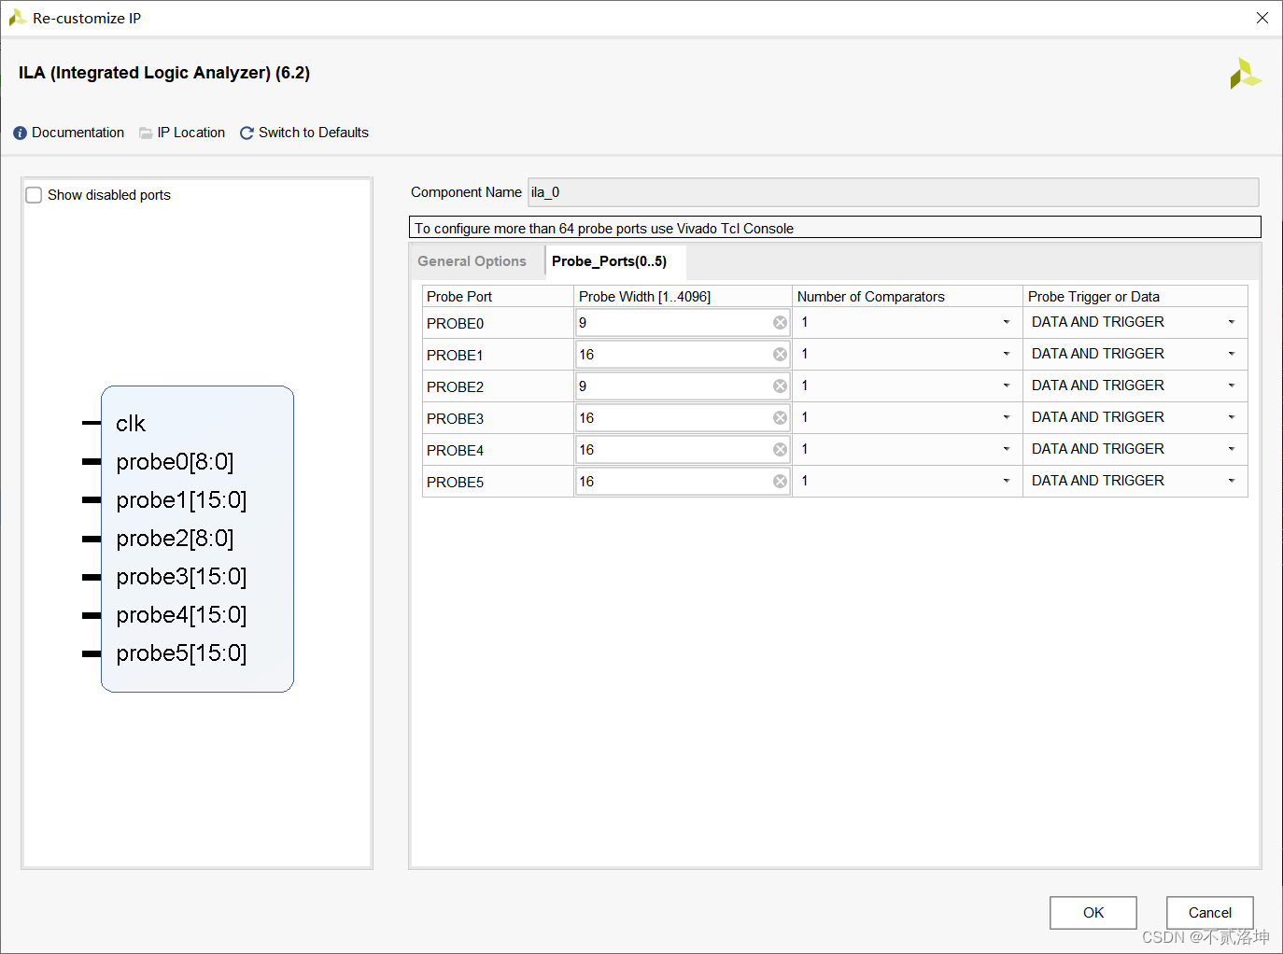The height and width of the screenshot is (954, 1283).
Task: Select the probe2[8:0] port in the symbol
Action: click(175, 539)
